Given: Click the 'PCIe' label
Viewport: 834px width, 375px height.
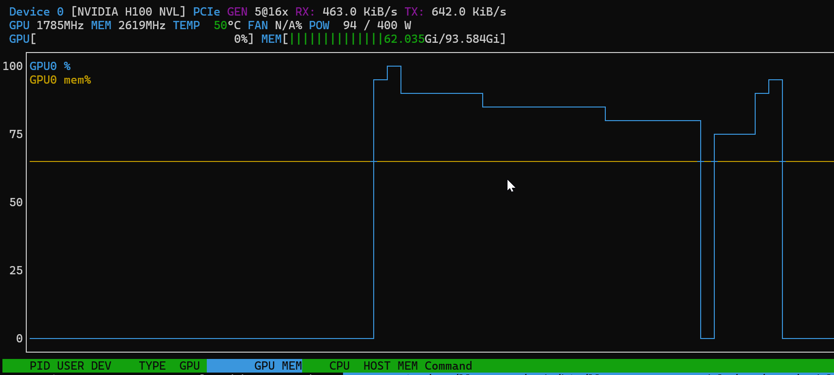Looking at the screenshot, I should tap(207, 12).
